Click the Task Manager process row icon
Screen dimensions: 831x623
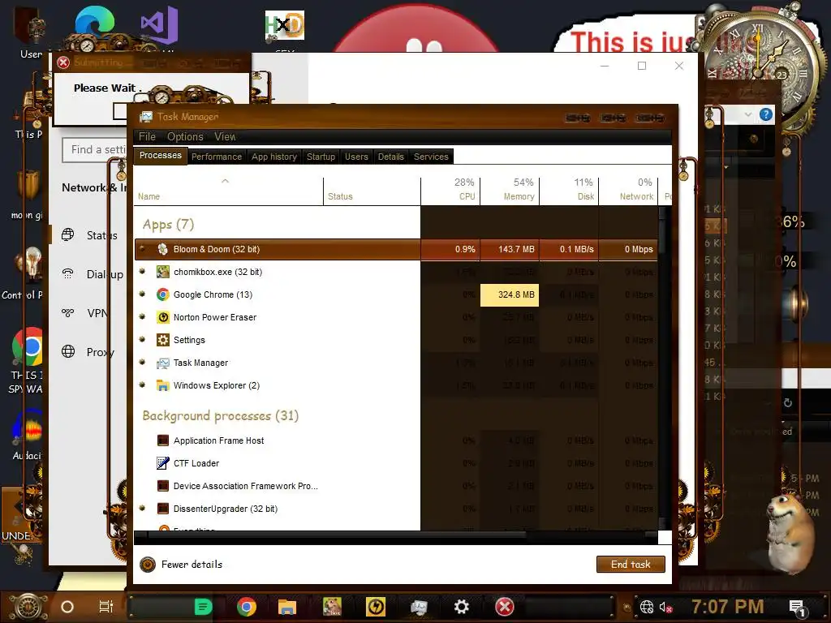pos(162,363)
